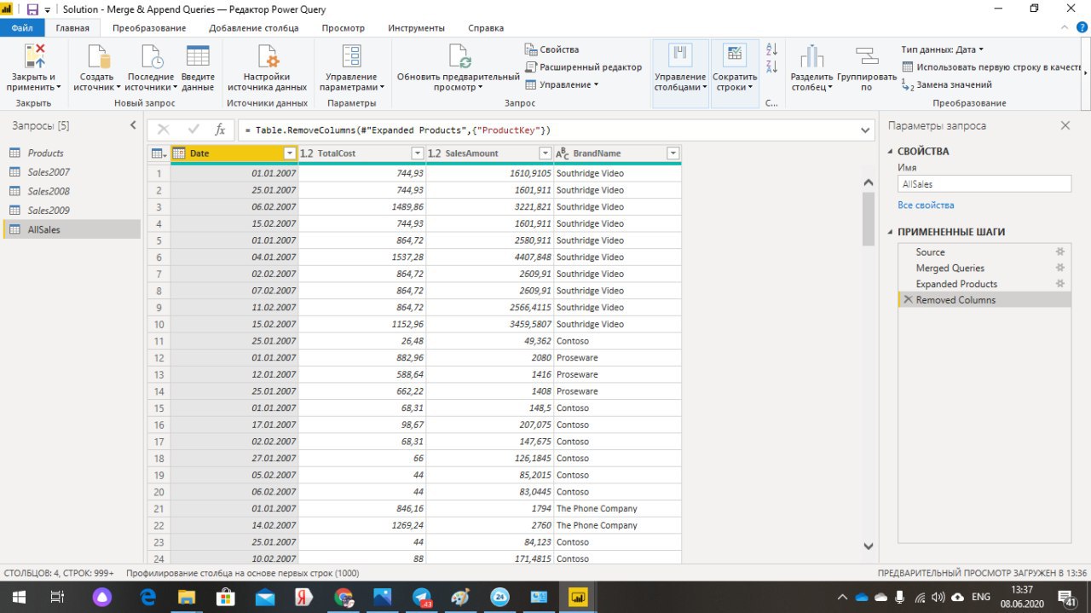Click the Split Column icon

(811, 56)
